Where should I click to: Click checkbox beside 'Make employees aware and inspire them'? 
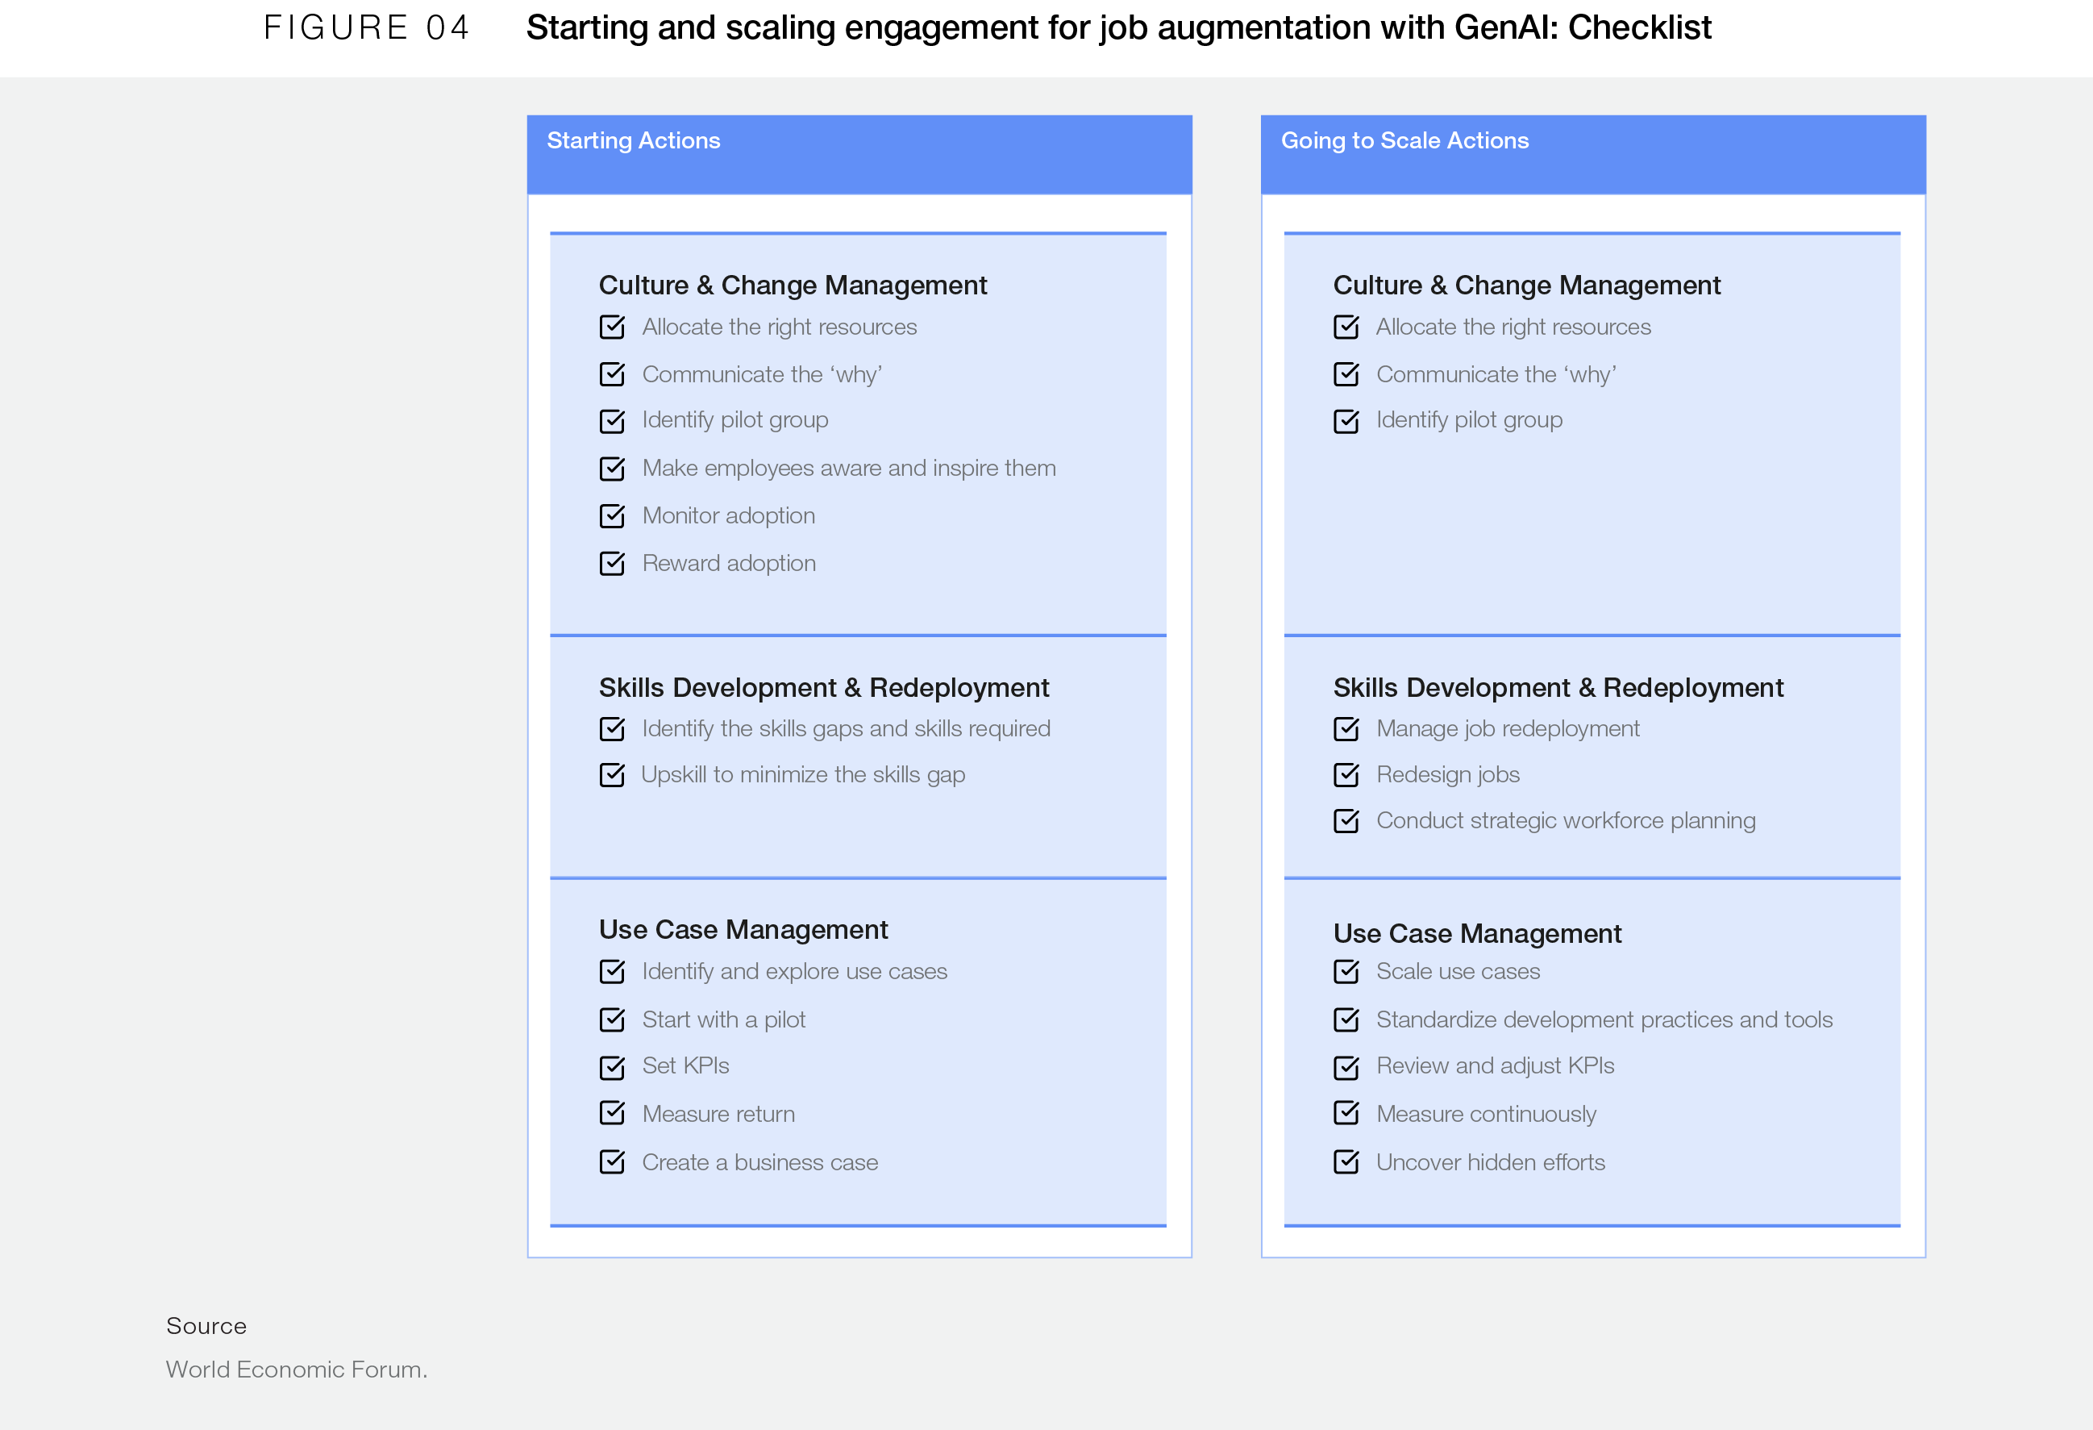[611, 469]
